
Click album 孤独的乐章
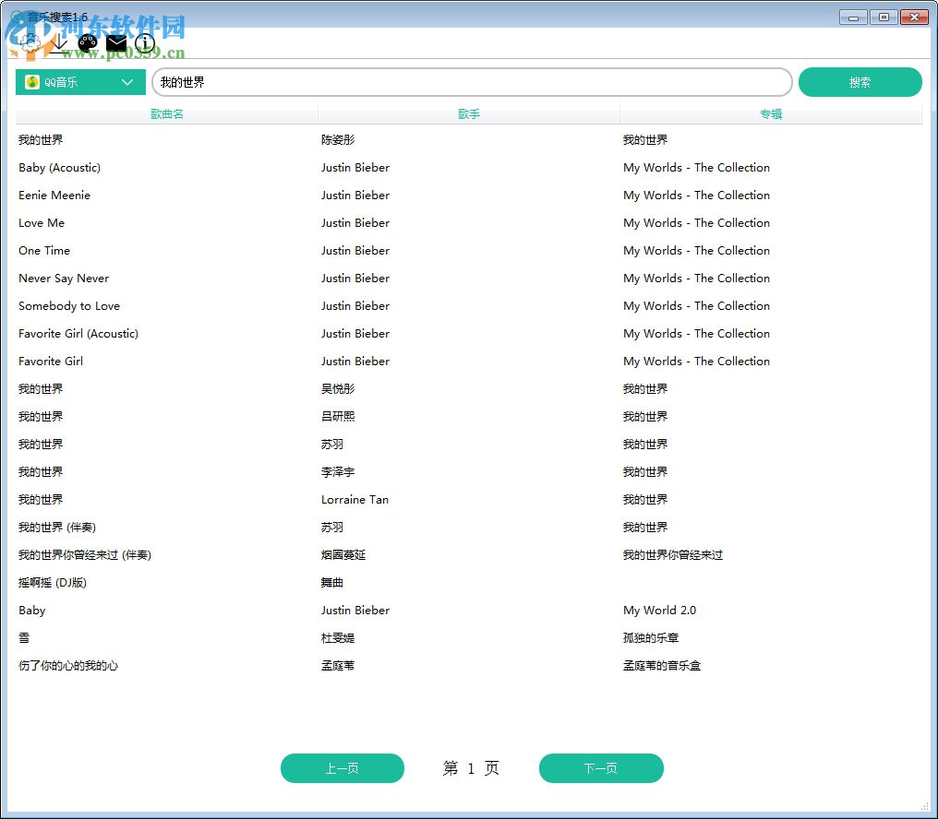coord(651,638)
